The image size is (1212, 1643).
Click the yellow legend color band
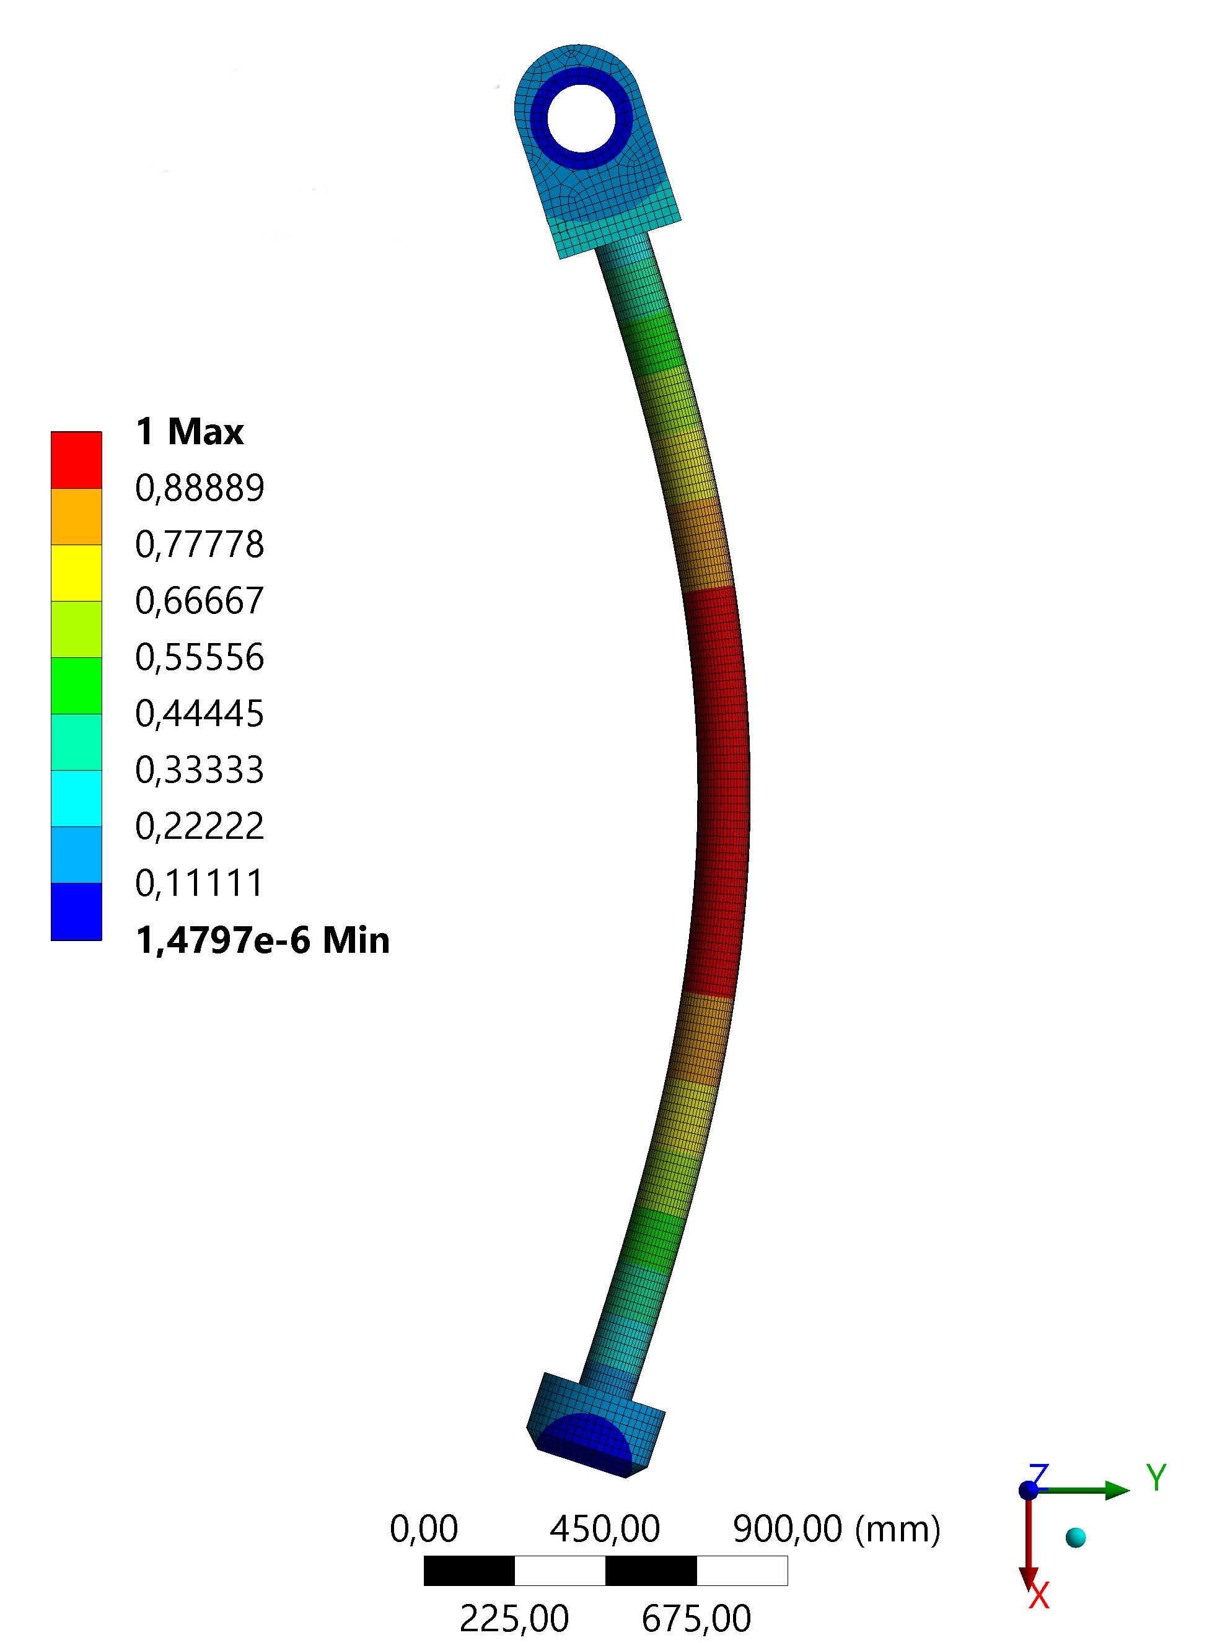click(76, 573)
